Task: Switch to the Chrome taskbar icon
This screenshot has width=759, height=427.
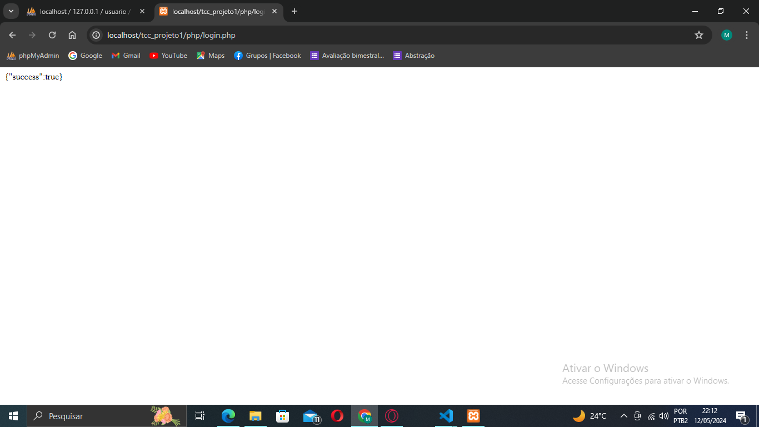Action: pos(364,416)
